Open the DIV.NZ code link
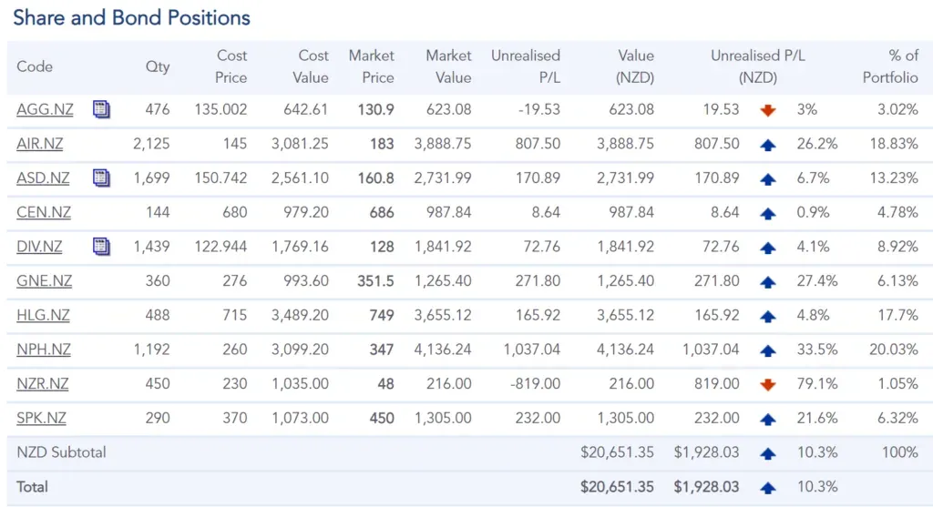Image resolution: width=933 pixels, height=507 pixels. click(x=39, y=247)
